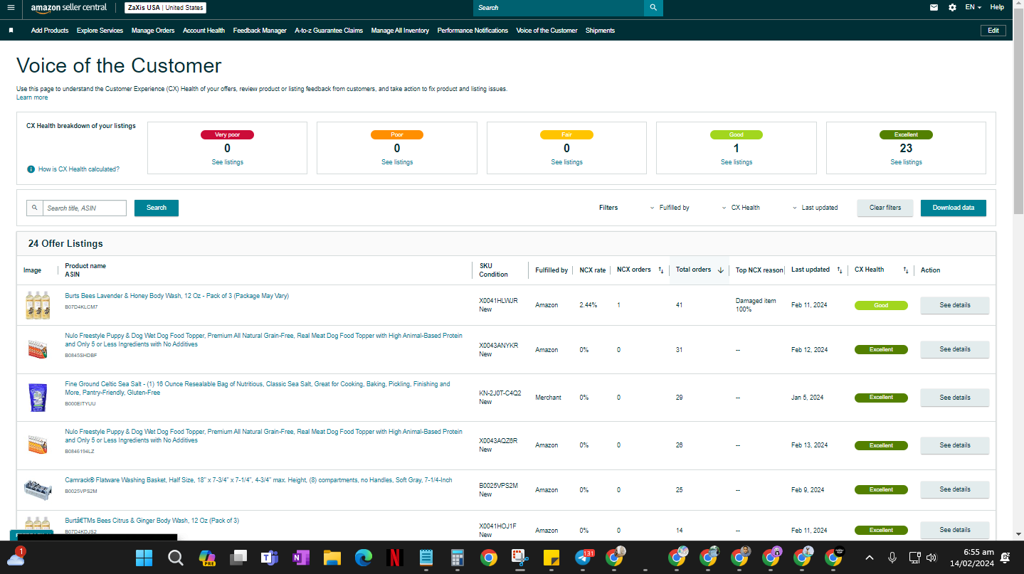The image size is (1024, 574).
Task: Click the Edit button in the navigation bar
Action: tap(993, 31)
